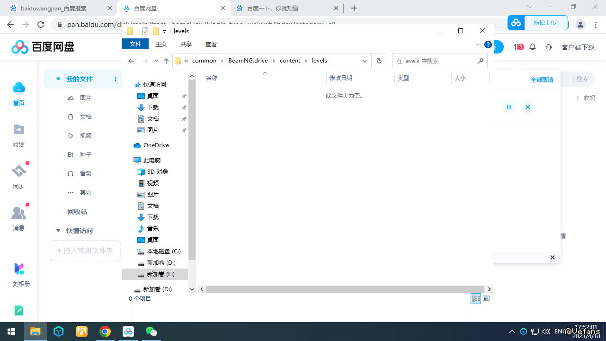Image resolution: width=606 pixels, height=341 pixels.
Task: Refresh the levels folder view
Action: click(379, 61)
